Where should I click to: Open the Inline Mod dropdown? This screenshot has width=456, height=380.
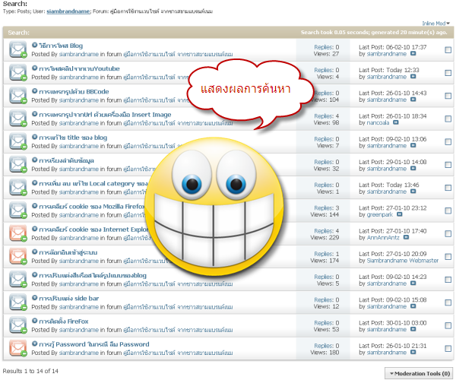[436, 24]
